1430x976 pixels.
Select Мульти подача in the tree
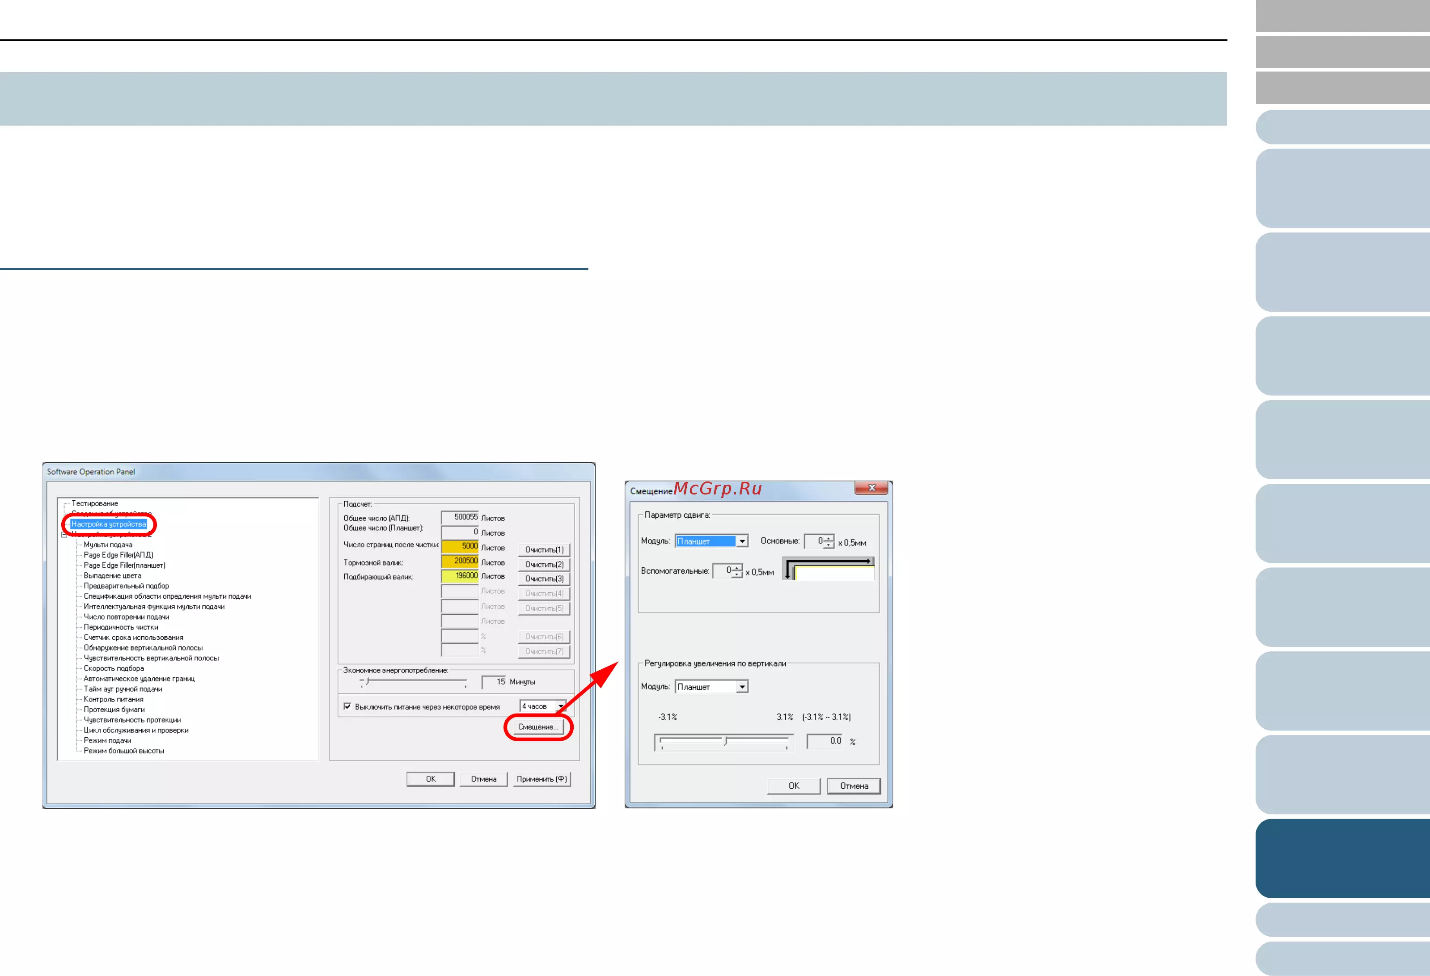tap(108, 545)
